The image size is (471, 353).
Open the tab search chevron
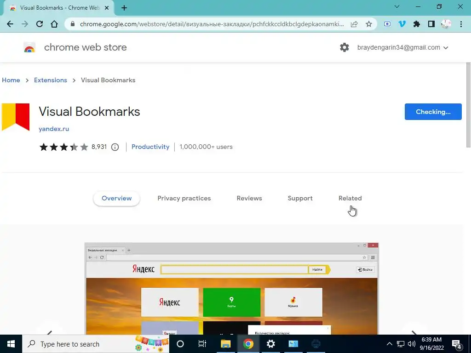coord(397,6)
